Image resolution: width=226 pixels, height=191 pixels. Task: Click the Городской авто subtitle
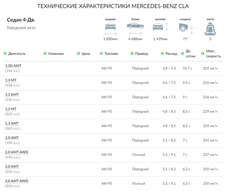click(21, 28)
